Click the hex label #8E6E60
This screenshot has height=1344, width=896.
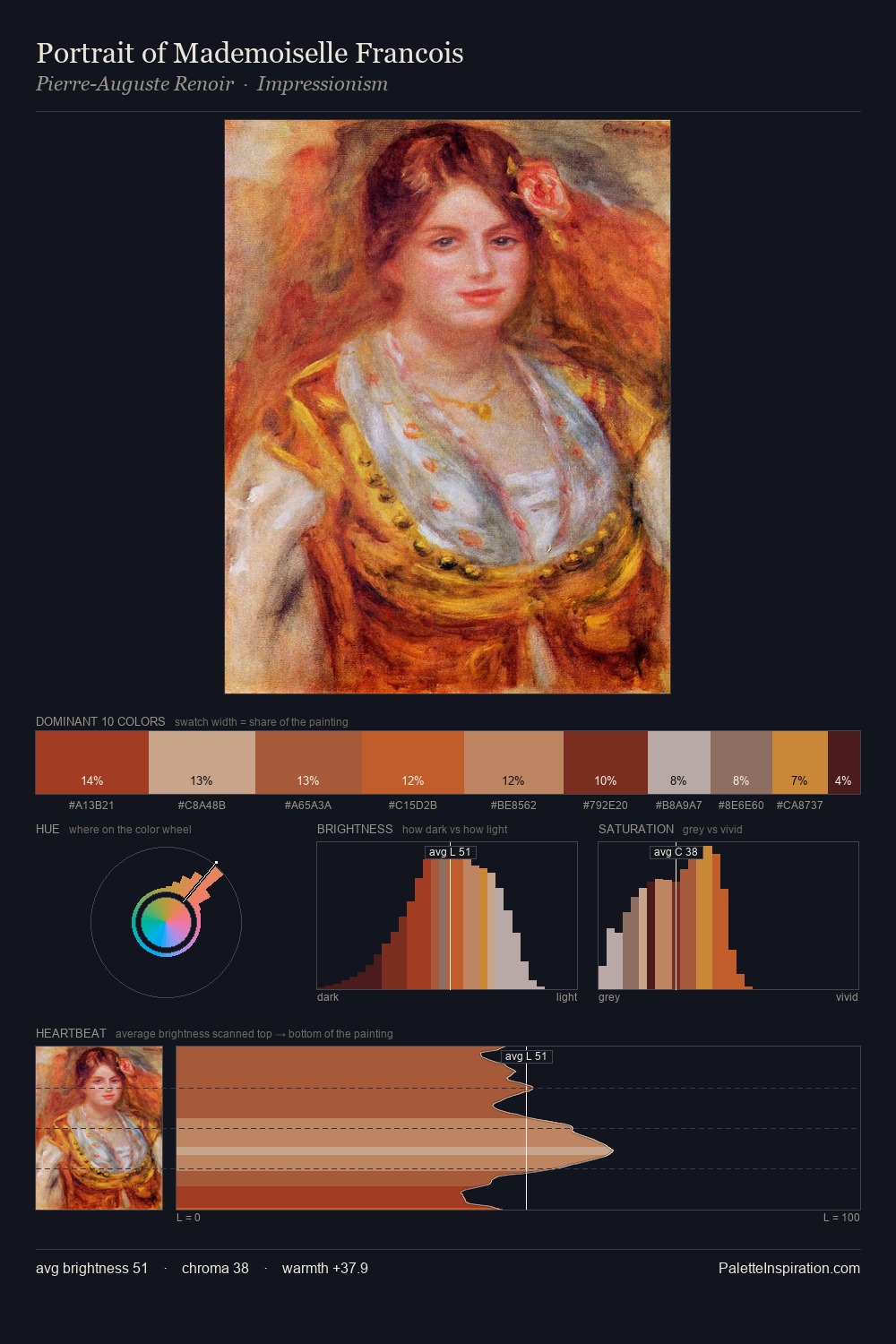pyautogui.click(x=741, y=806)
